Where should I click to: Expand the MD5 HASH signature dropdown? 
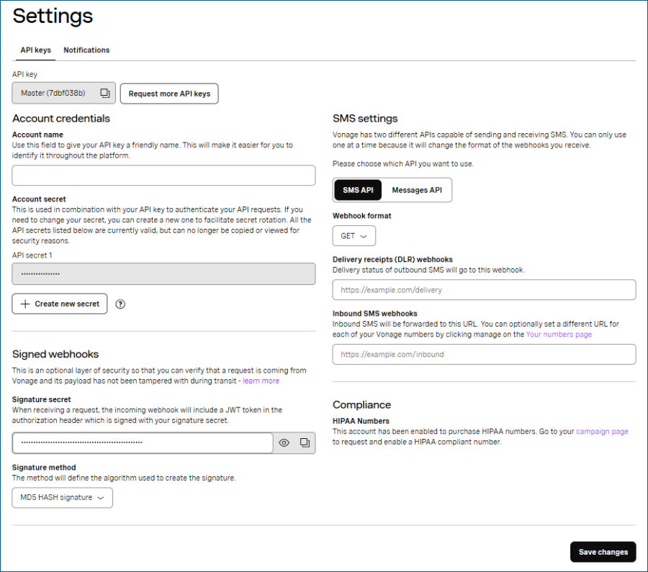point(63,498)
